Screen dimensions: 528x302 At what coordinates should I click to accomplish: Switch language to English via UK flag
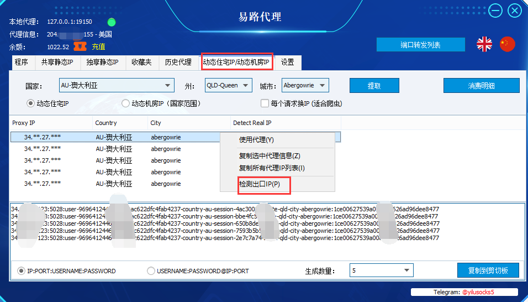[x=484, y=44]
